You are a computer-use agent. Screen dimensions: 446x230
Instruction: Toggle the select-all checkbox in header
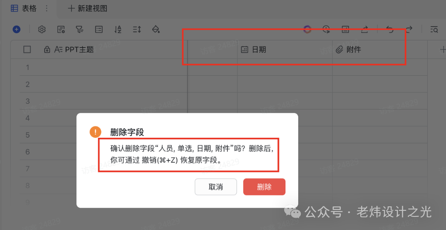pos(27,50)
